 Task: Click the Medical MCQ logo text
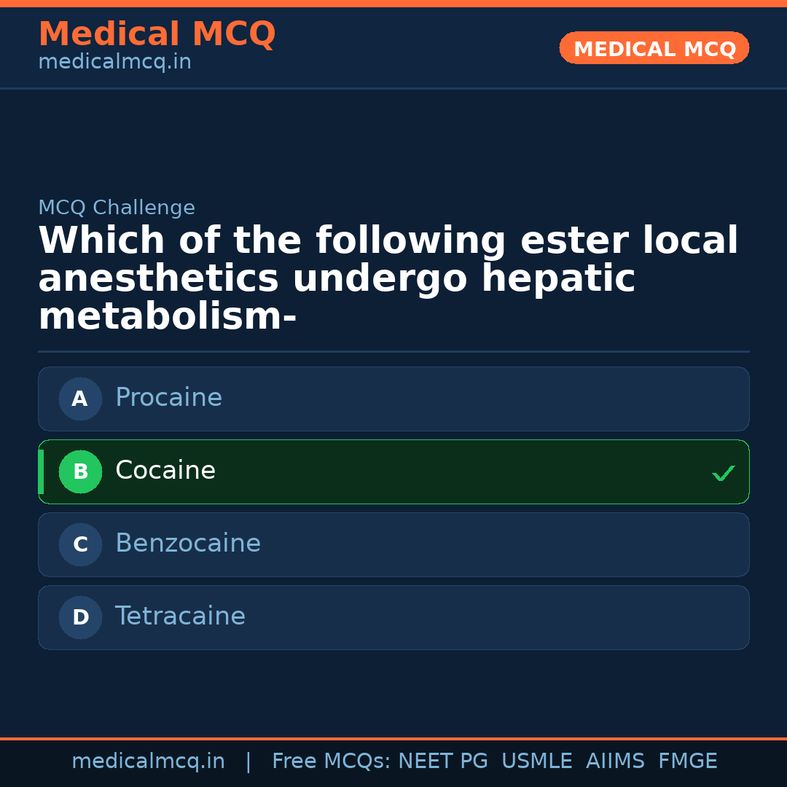(157, 34)
